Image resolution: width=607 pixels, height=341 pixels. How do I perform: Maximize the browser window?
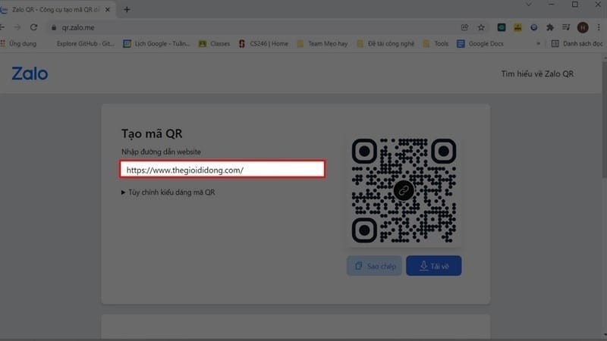[x=575, y=5]
